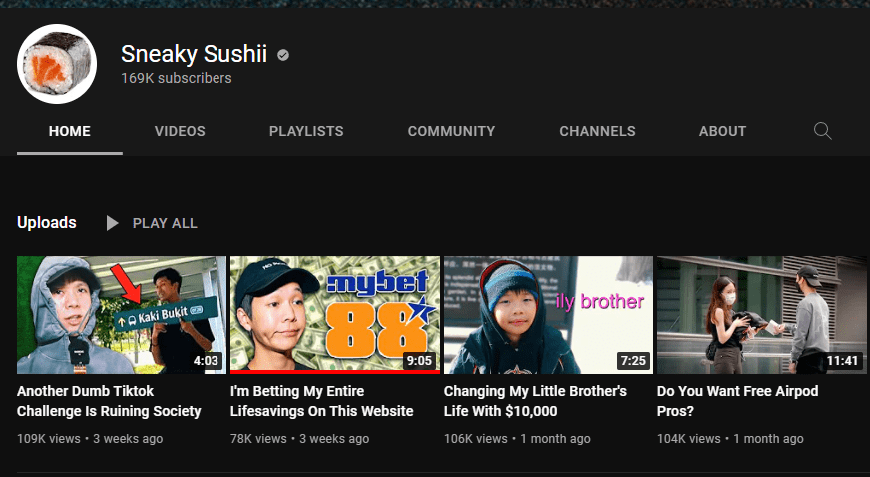Viewport: 870px width, 477px height.
Task: Open the Channels tab
Action: pyautogui.click(x=597, y=131)
